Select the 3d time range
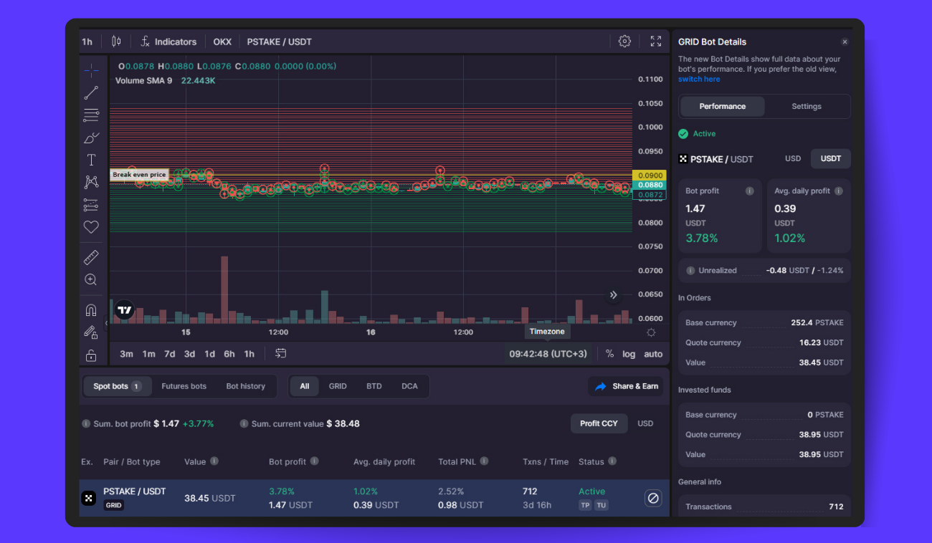The height and width of the screenshot is (543, 932). click(189, 354)
